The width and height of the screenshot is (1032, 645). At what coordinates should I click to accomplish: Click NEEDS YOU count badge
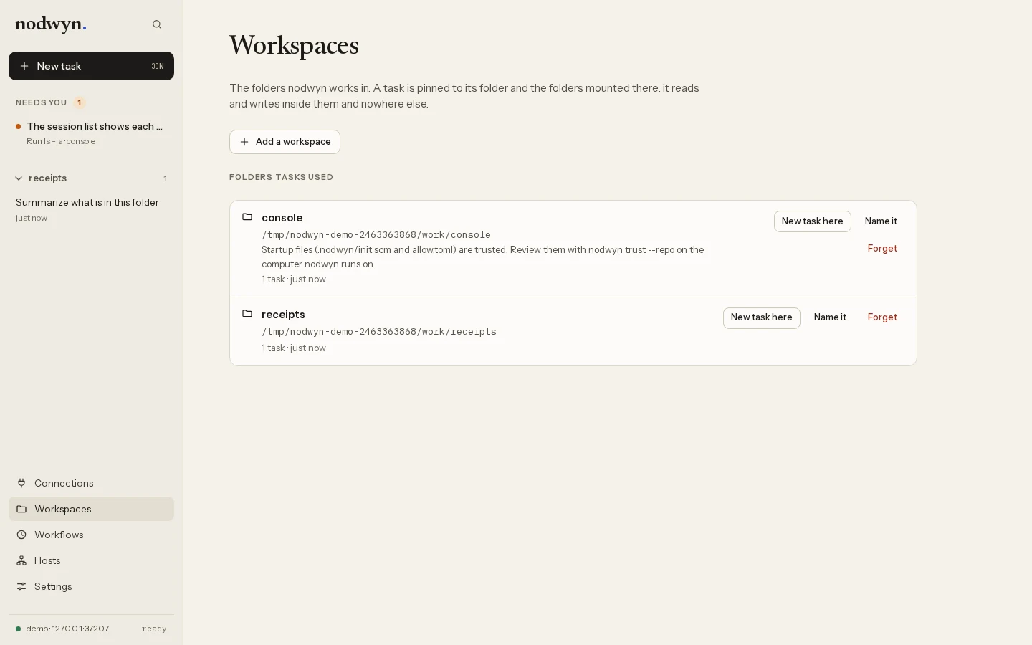[x=79, y=102]
